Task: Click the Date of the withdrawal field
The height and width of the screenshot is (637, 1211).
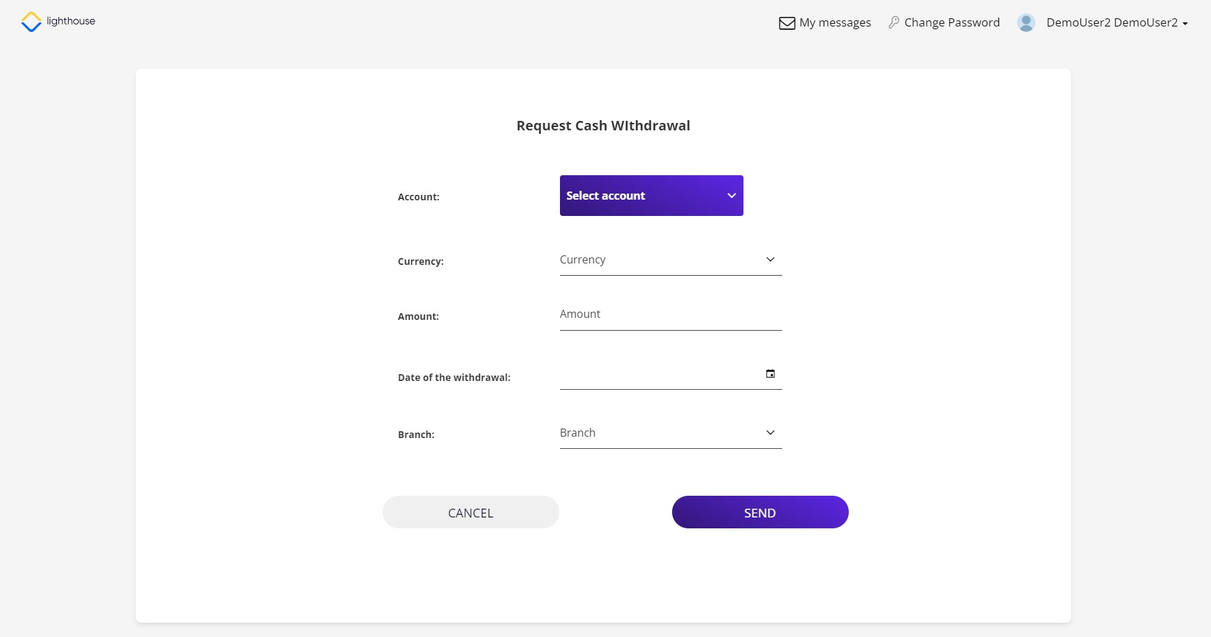Action: point(659,374)
